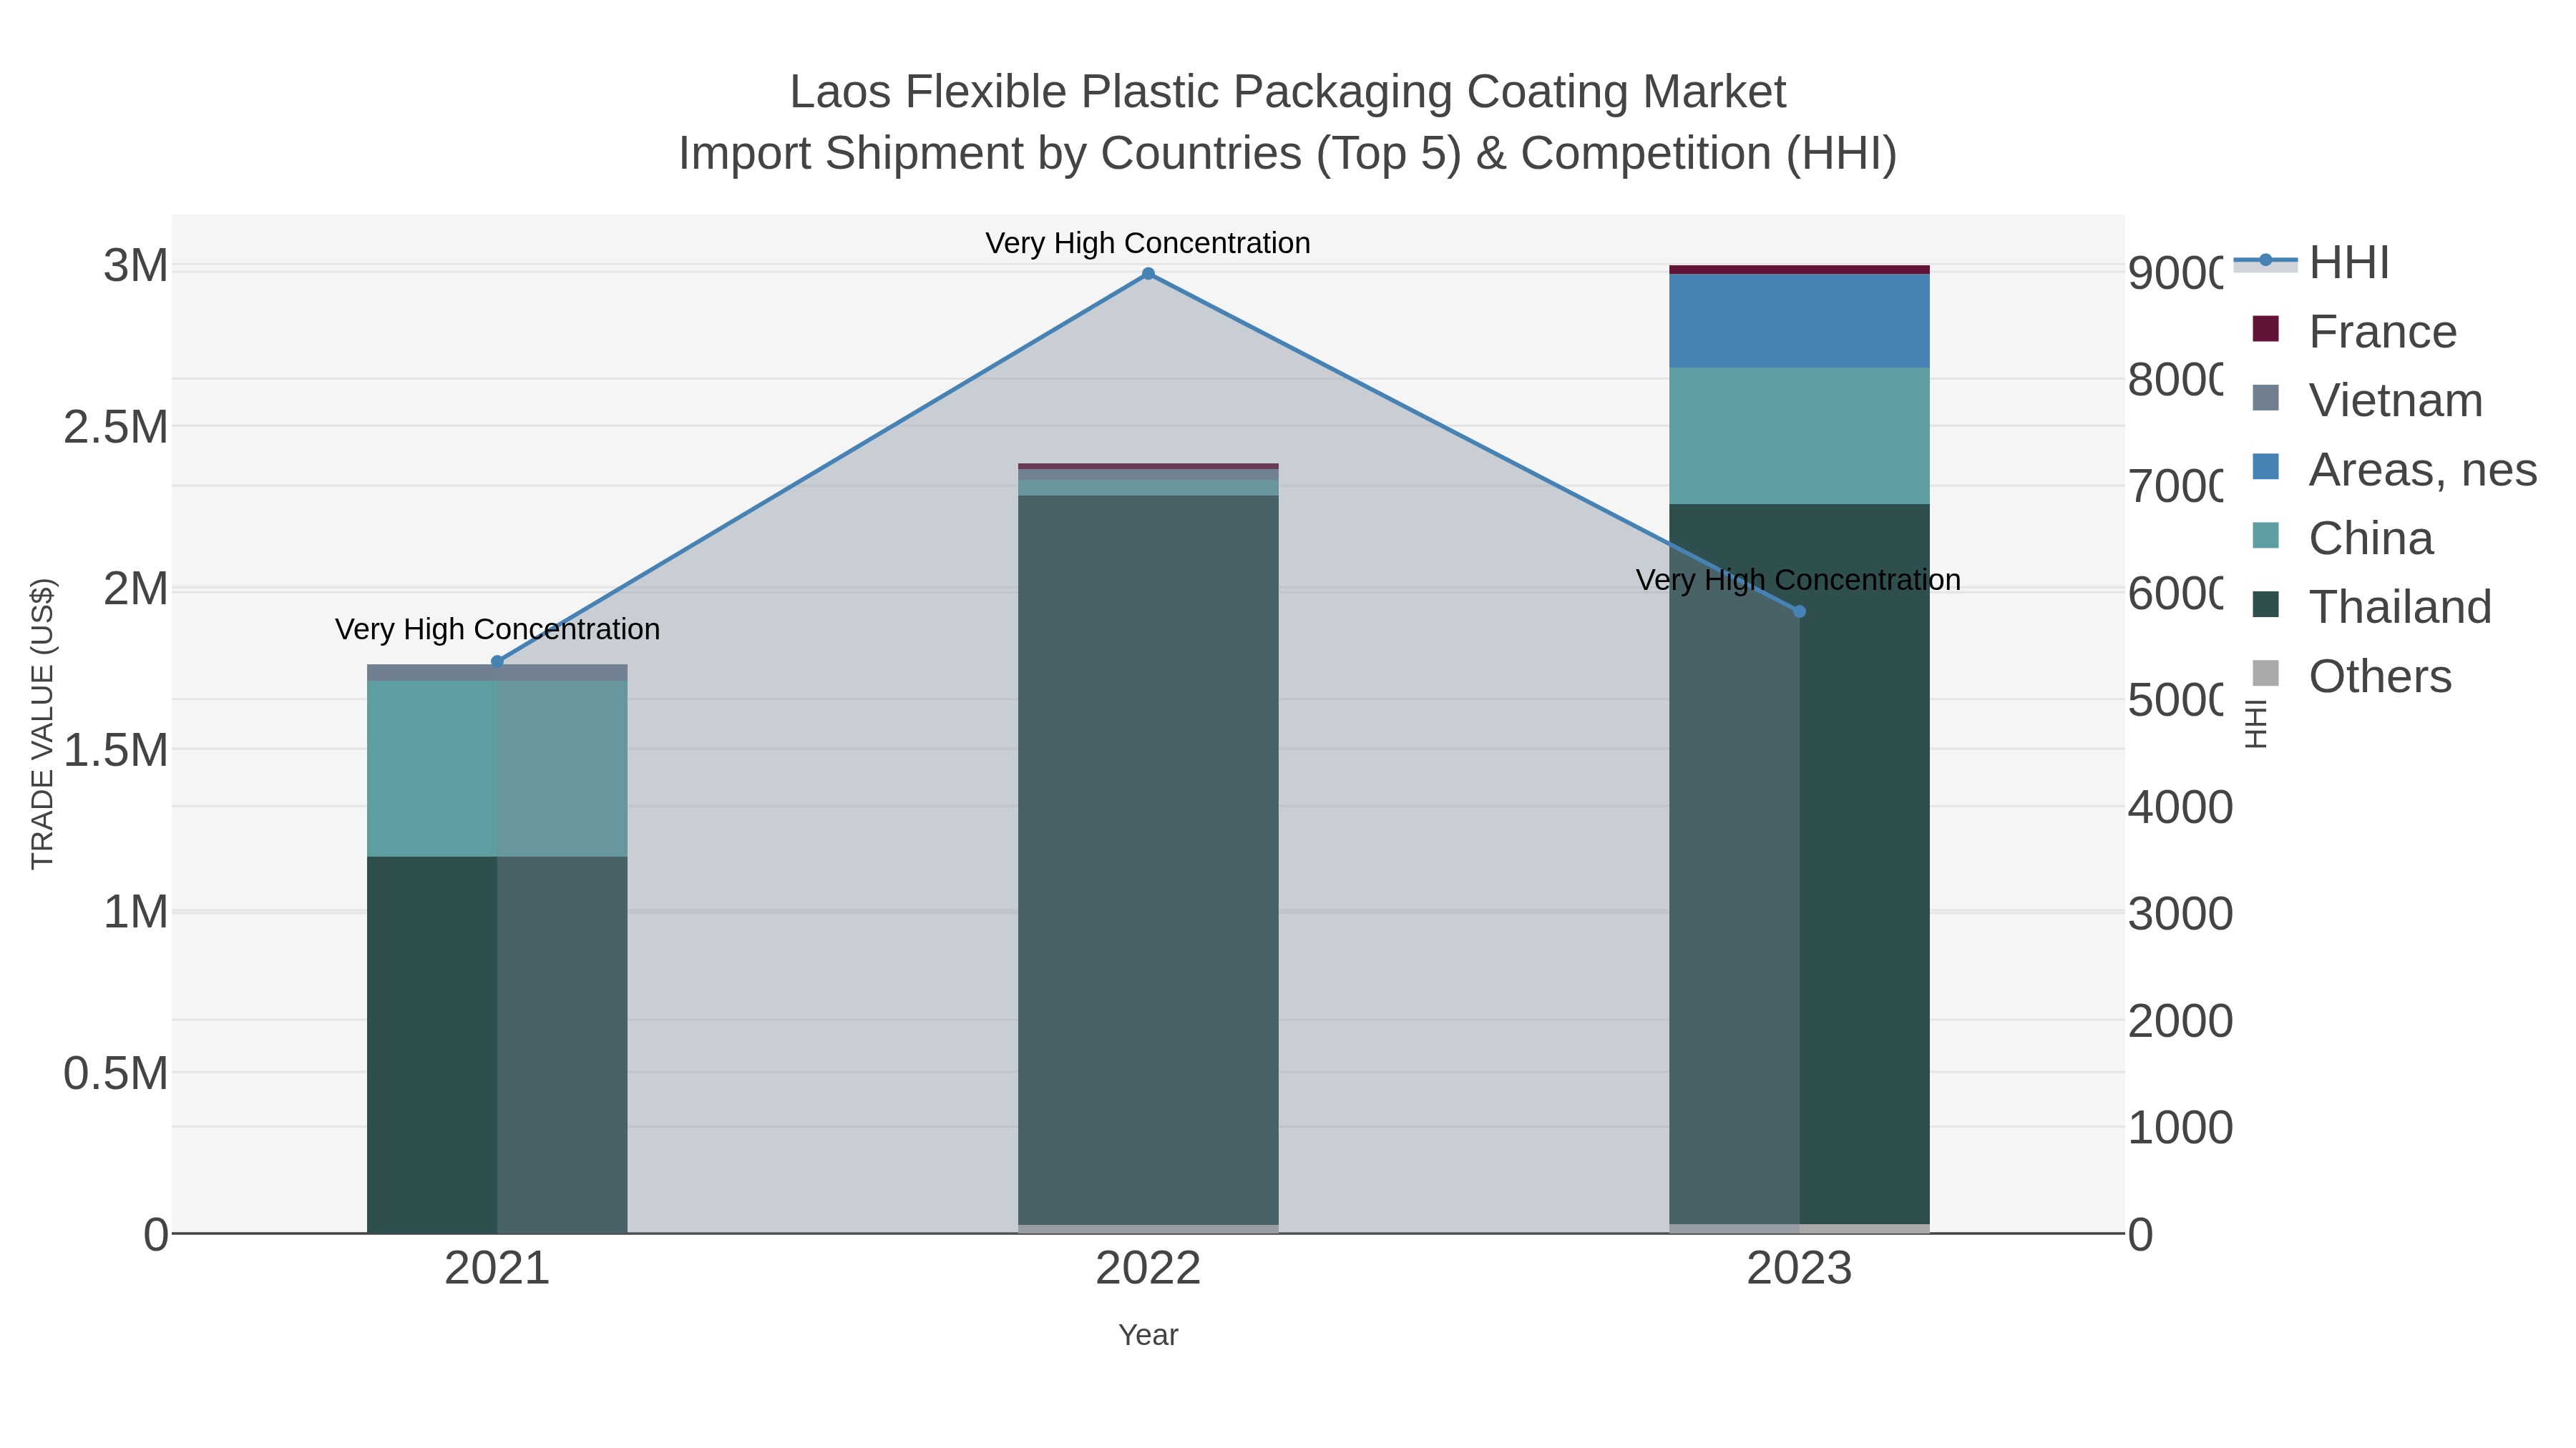Toggle the HHI legend entry

2311,263
